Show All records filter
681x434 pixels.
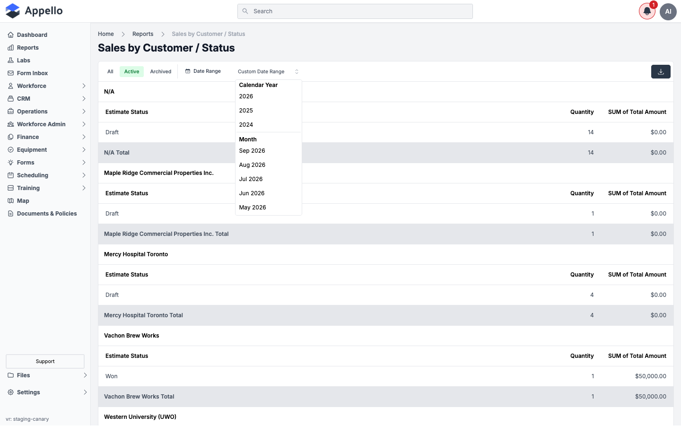[110, 71]
